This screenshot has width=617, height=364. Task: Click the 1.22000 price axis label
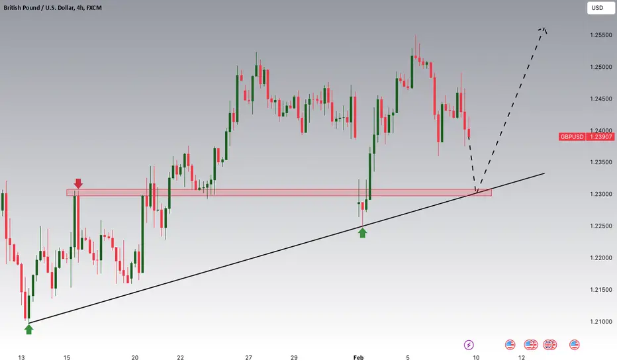pyautogui.click(x=601, y=257)
